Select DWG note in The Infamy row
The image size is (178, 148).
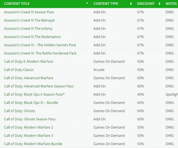click(170, 29)
